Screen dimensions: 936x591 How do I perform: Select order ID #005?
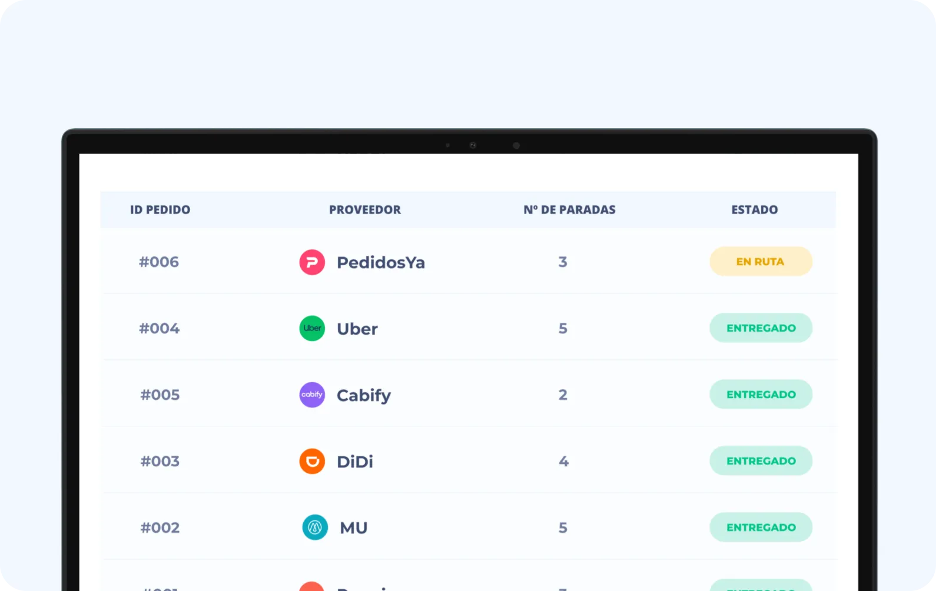coord(160,395)
